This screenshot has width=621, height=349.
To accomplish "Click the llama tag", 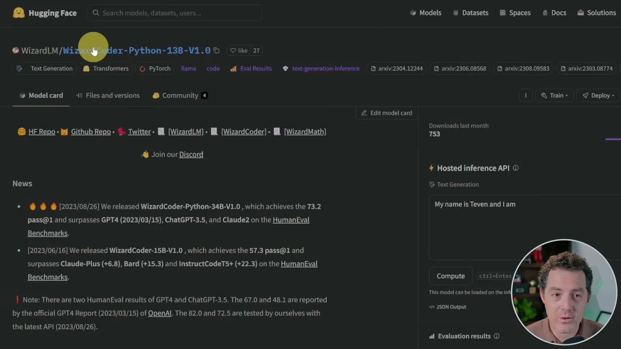I will 188,69.
